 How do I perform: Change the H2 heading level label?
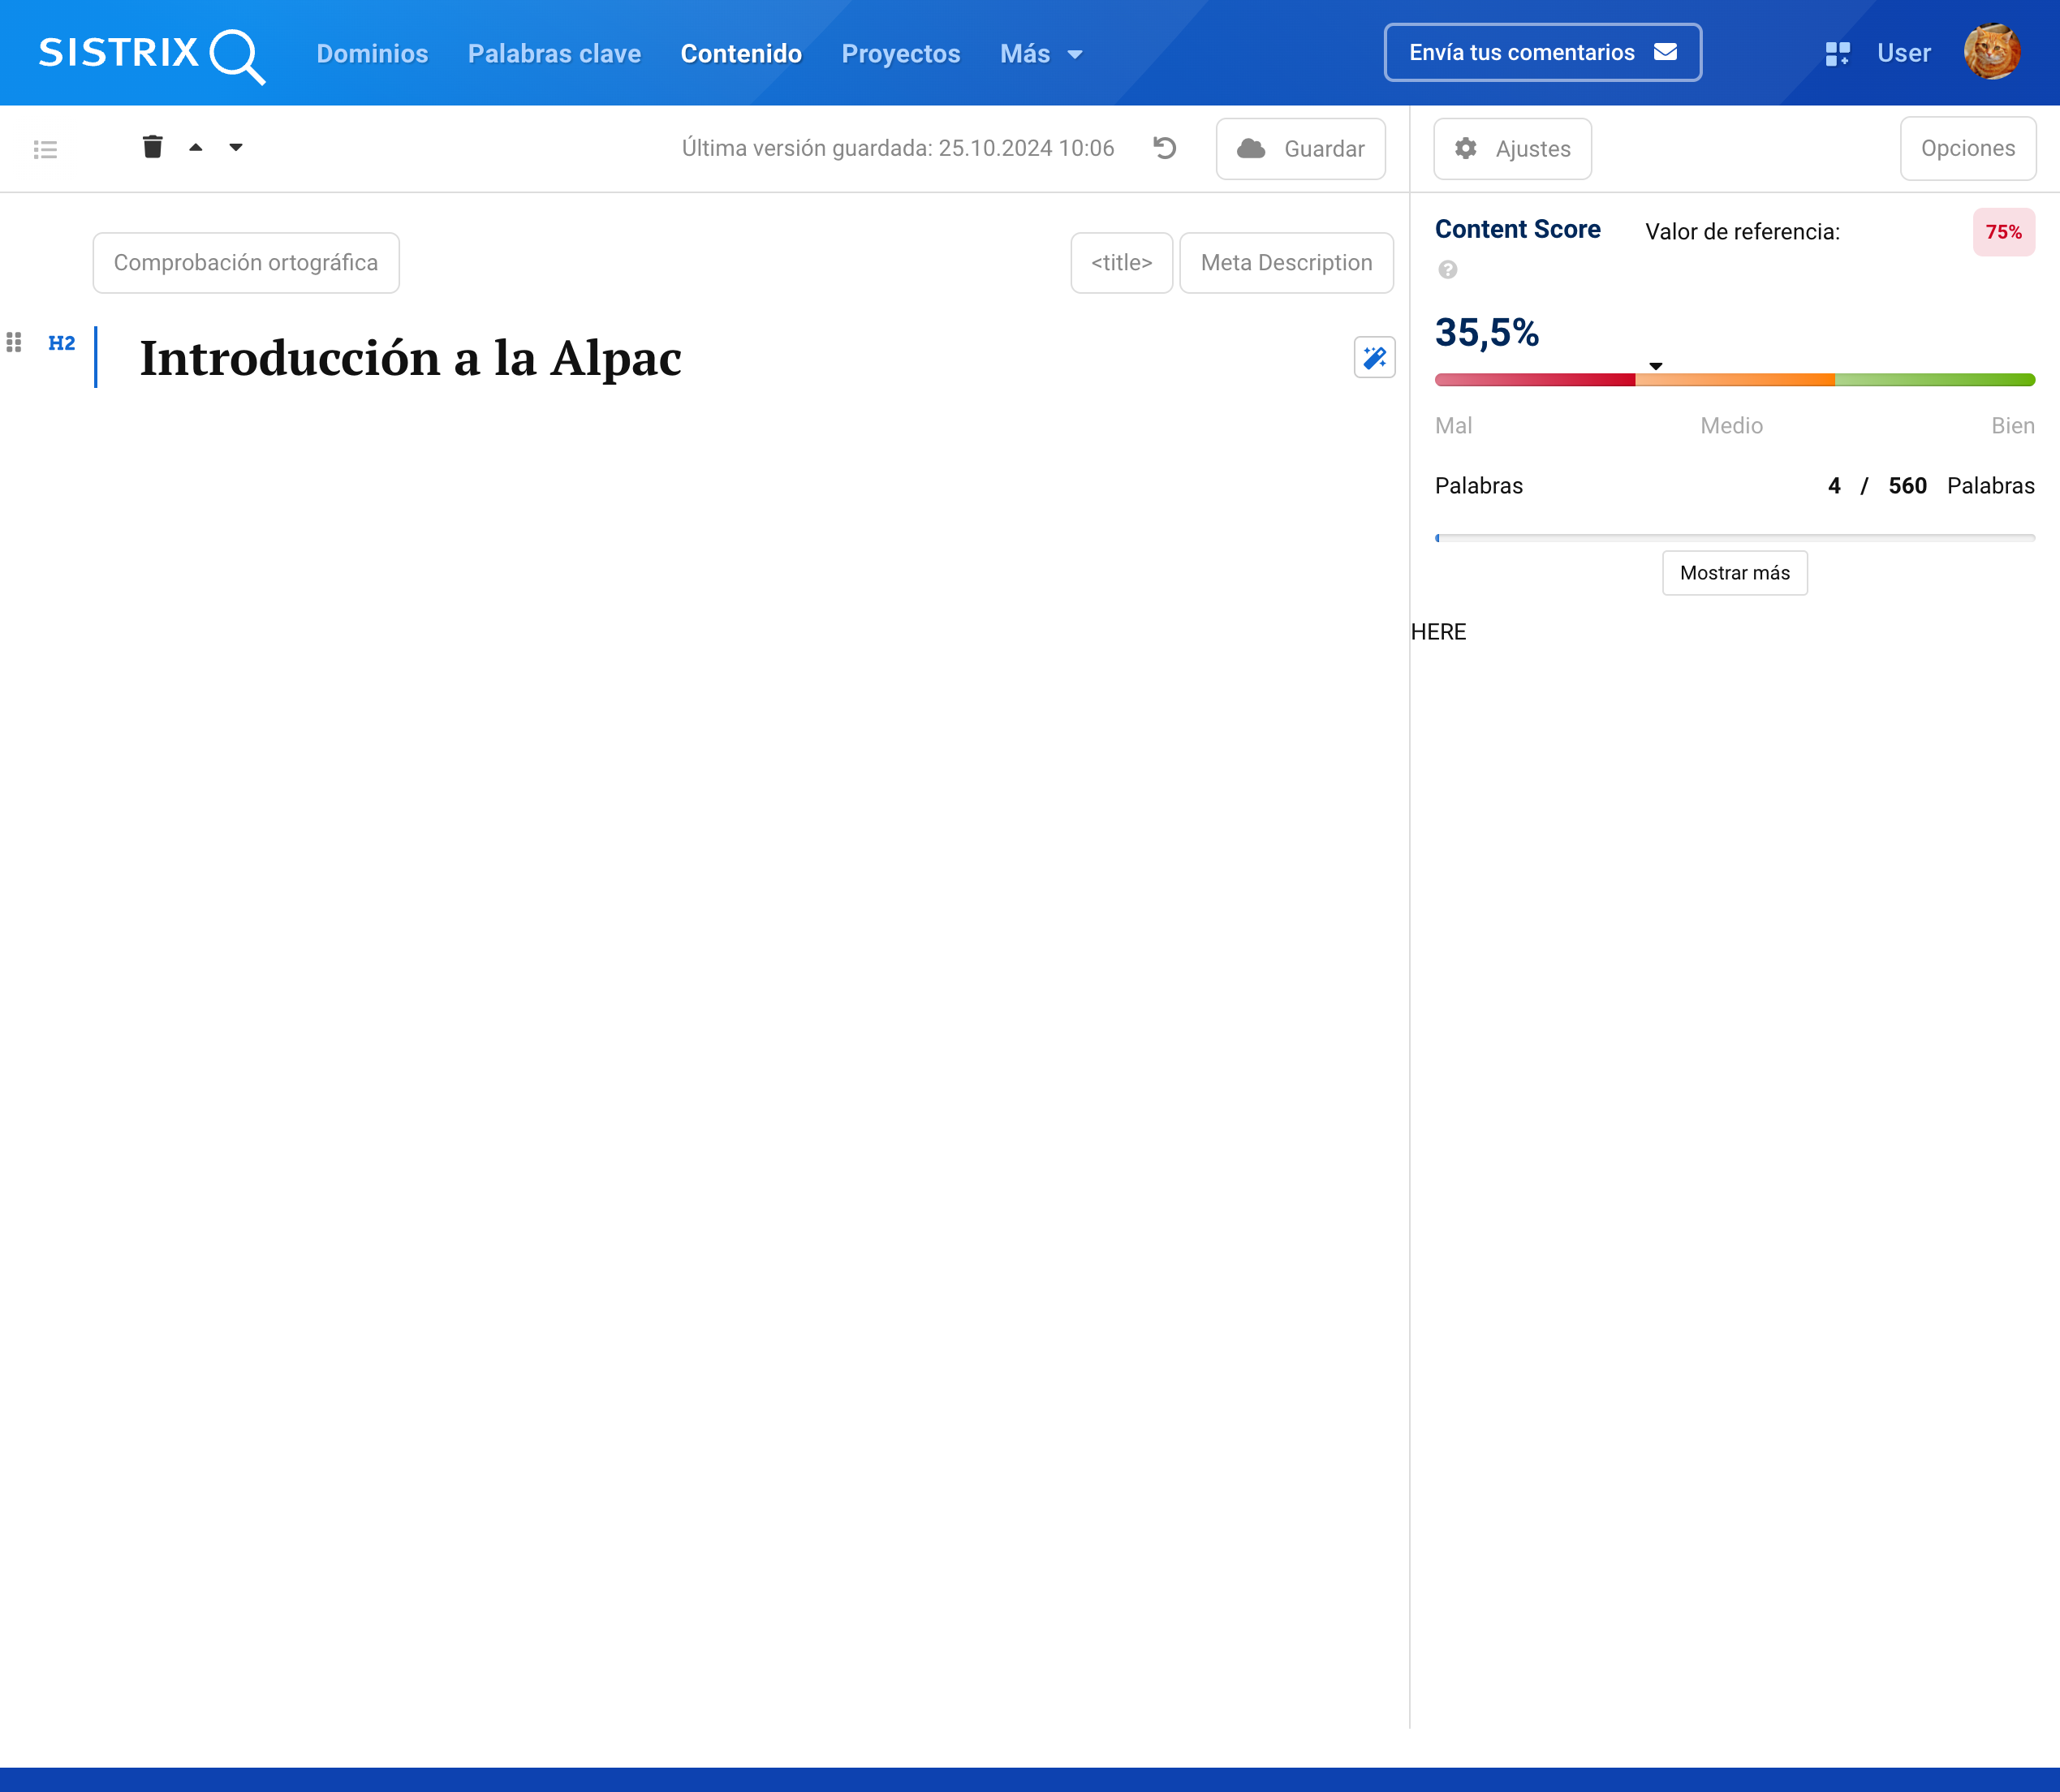pos(62,343)
